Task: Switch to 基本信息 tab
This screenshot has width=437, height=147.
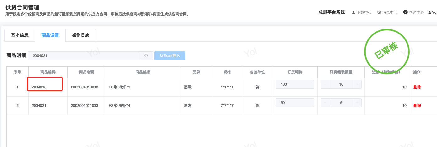Action: [x=20, y=35]
